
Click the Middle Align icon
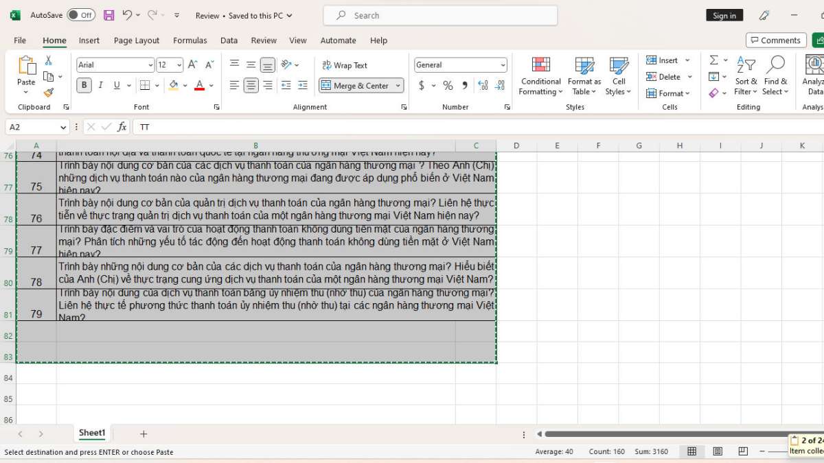coord(251,65)
